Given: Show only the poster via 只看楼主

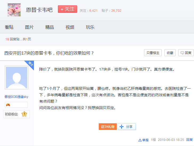Looking at the screenshot, I should point(153,53).
